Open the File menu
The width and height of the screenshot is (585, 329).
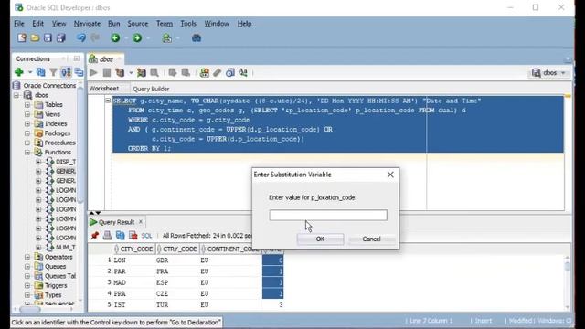pos(18,24)
